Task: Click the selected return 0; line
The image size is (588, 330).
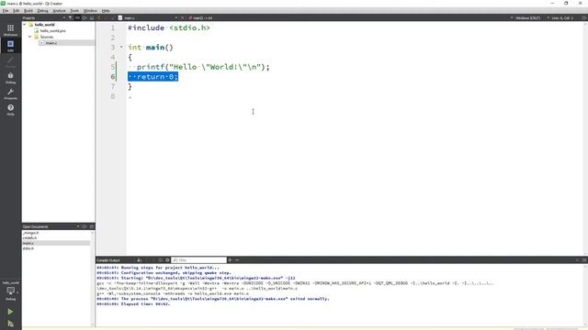Action: point(153,77)
